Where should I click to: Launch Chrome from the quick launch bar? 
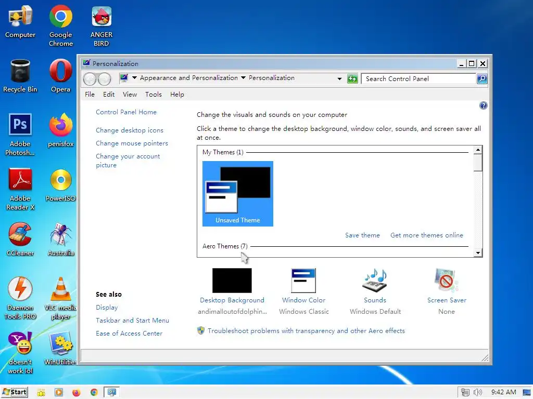(94, 393)
